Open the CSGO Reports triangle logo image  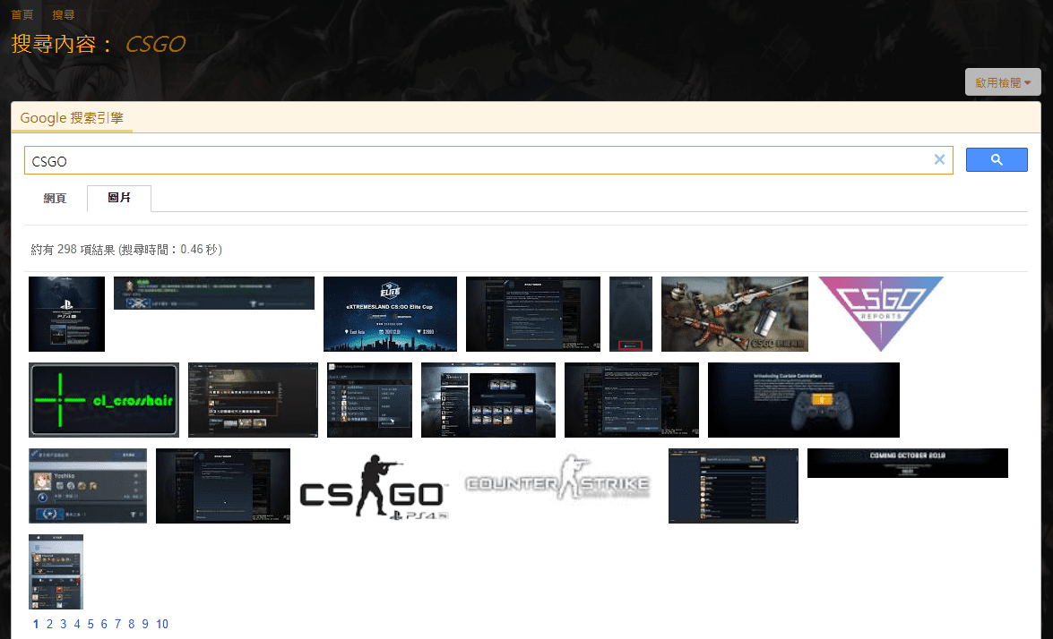coord(881,314)
